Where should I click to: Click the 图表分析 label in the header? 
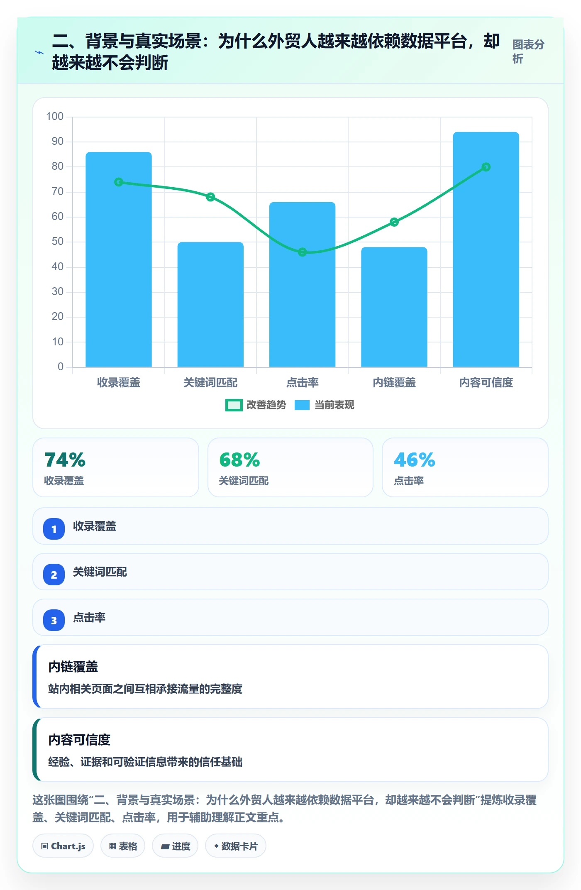pos(528,51)
